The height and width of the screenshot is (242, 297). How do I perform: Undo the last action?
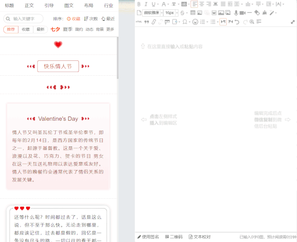237,22
